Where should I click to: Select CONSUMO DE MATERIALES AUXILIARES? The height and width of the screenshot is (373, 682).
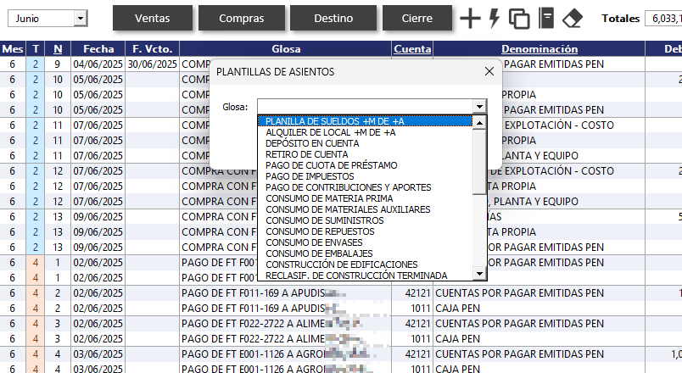[365, 209]
